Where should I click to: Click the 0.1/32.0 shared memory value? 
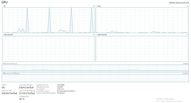[x=27, y=93]
